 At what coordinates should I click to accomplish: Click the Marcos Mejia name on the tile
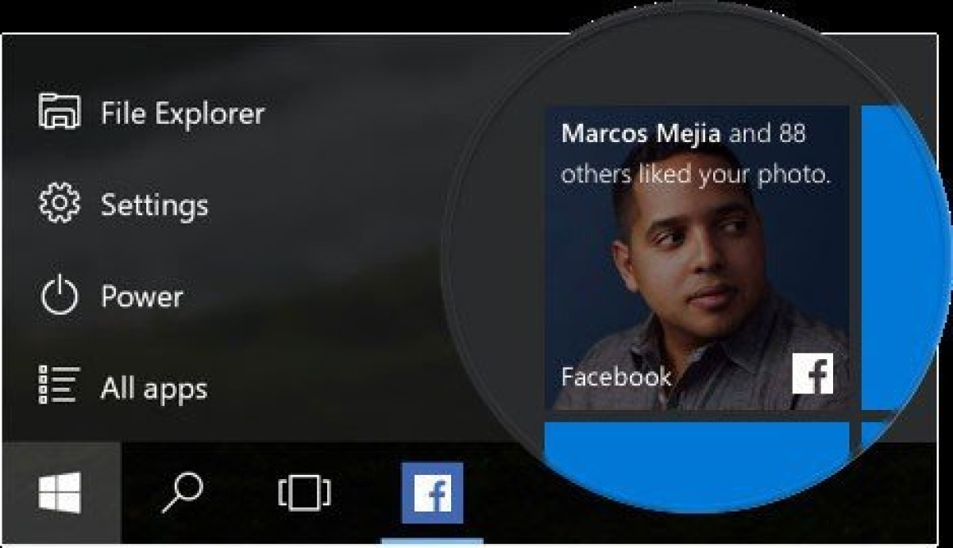[x=641, y=134]
